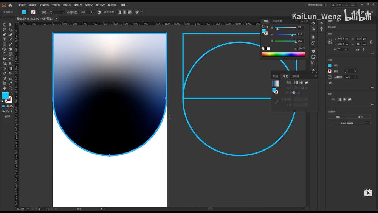Image resolution: width=378 pixels, height=213 pixels.
Task: Select the Direct Selection tool
Action: 11,25
